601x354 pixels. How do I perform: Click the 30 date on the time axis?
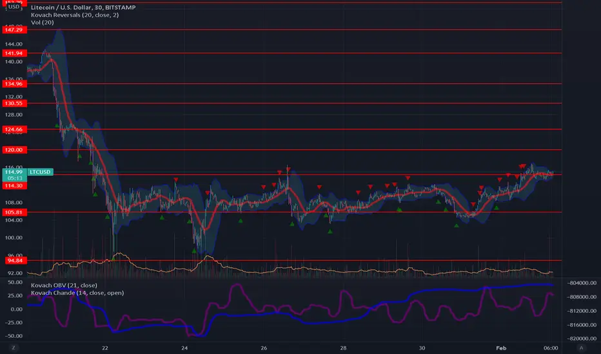422,348
